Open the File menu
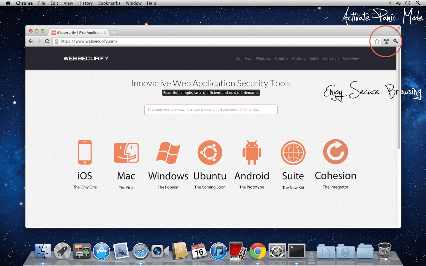426x266 pixels. (x=42, y=3)
